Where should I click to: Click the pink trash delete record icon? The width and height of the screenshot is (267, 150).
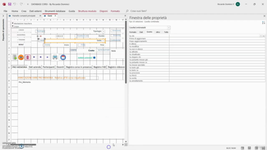[x=28, y=57]
